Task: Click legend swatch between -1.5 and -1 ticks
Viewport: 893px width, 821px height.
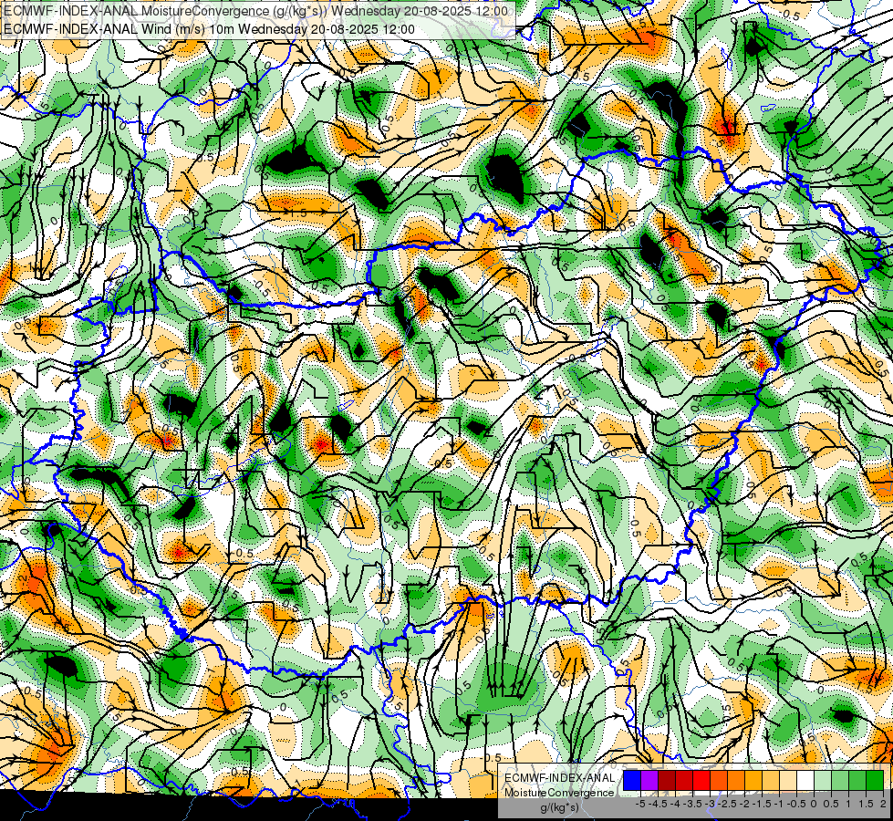Action: click(771, 781)
